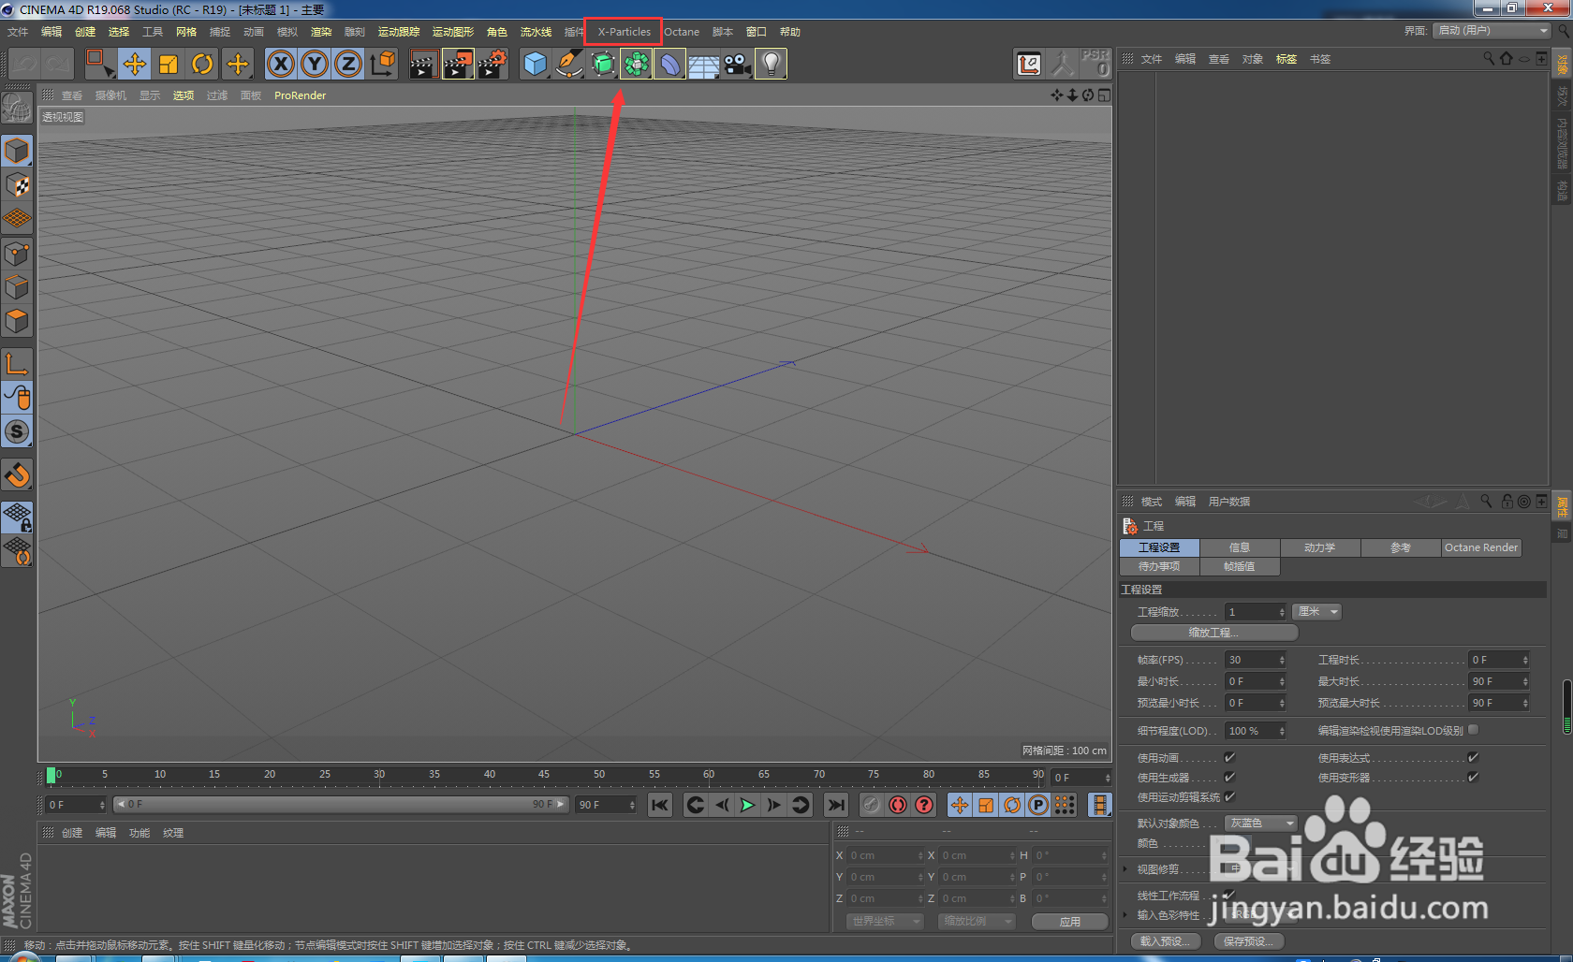This screenshot has height=962, width=1573.
Task: Open the deformer bend icon
Action: tap(670, 64)
